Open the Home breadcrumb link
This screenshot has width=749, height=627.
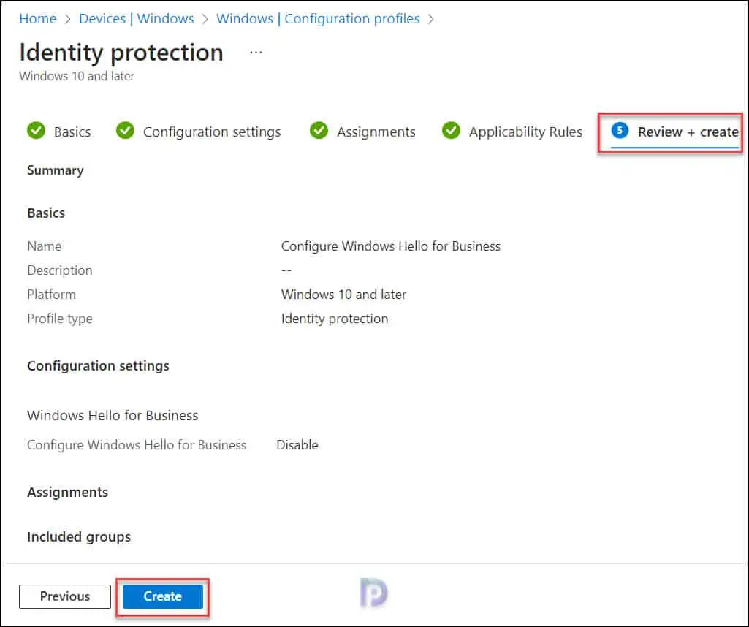tap(38, 18)
